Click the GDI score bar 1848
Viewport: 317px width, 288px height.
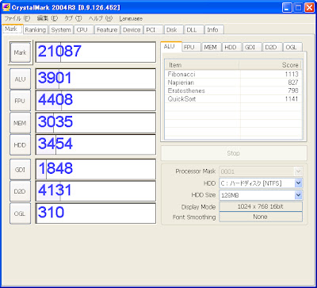click(x=96, y=169)
